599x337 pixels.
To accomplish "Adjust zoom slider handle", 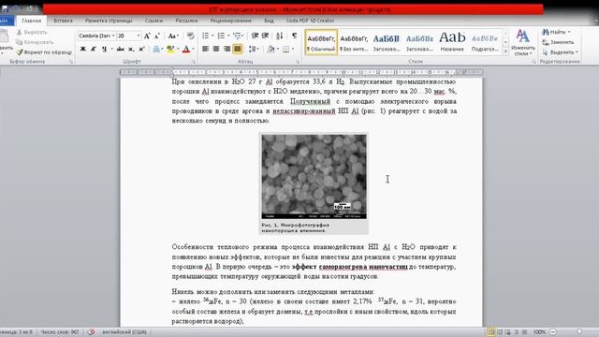I will click(x=579, y=332).
